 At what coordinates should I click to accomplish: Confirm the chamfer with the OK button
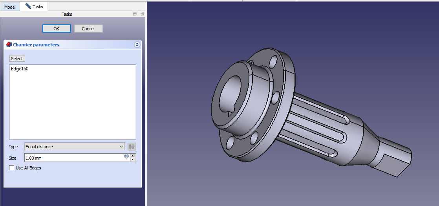tap(57, 29)
